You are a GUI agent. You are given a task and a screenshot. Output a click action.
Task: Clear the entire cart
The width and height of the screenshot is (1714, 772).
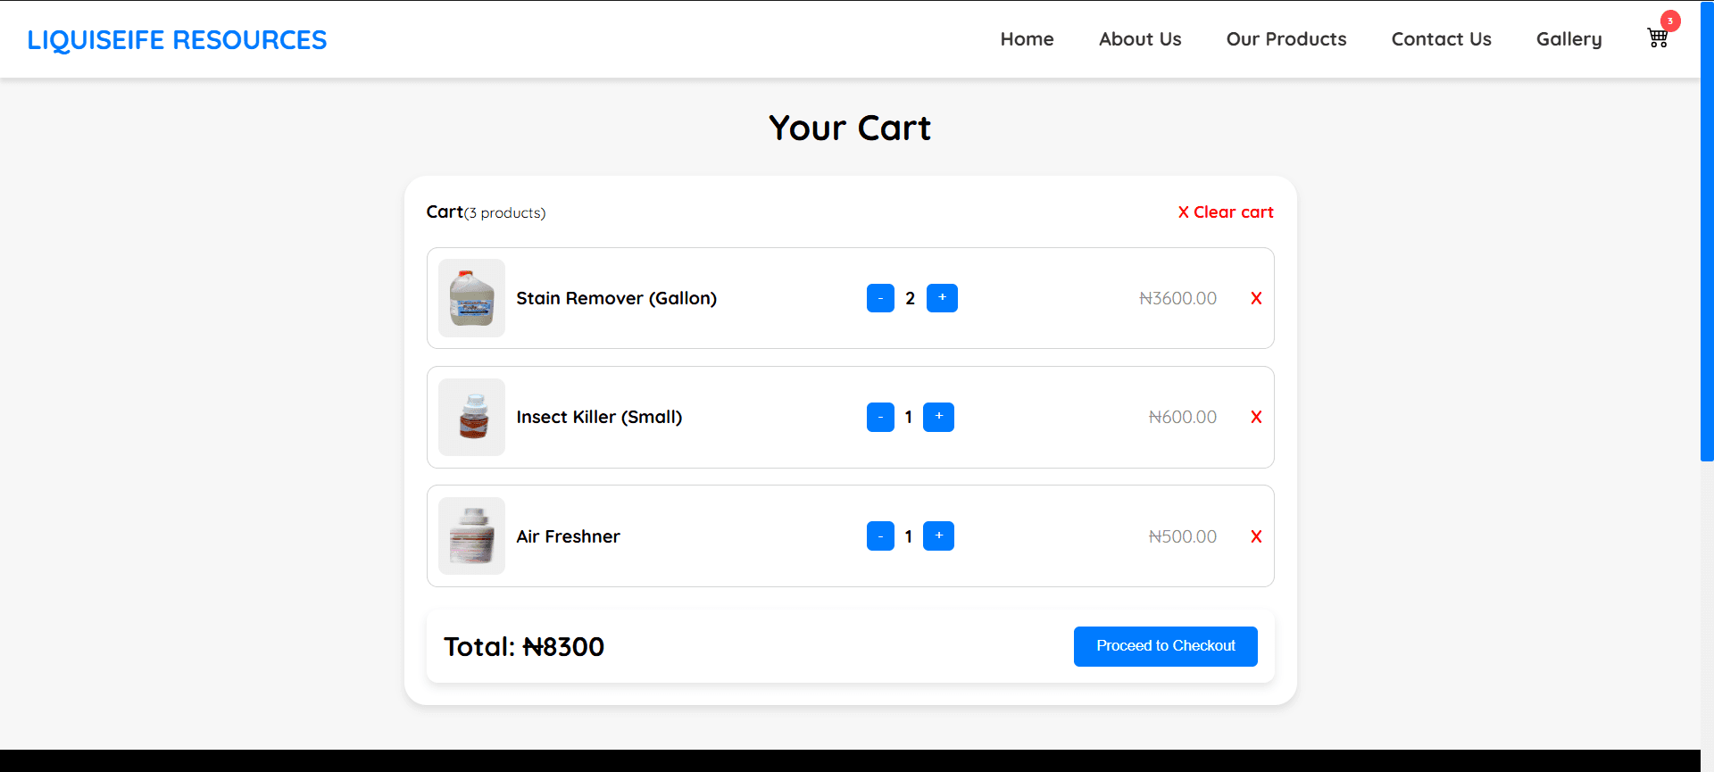click(x=1225, y=212)
